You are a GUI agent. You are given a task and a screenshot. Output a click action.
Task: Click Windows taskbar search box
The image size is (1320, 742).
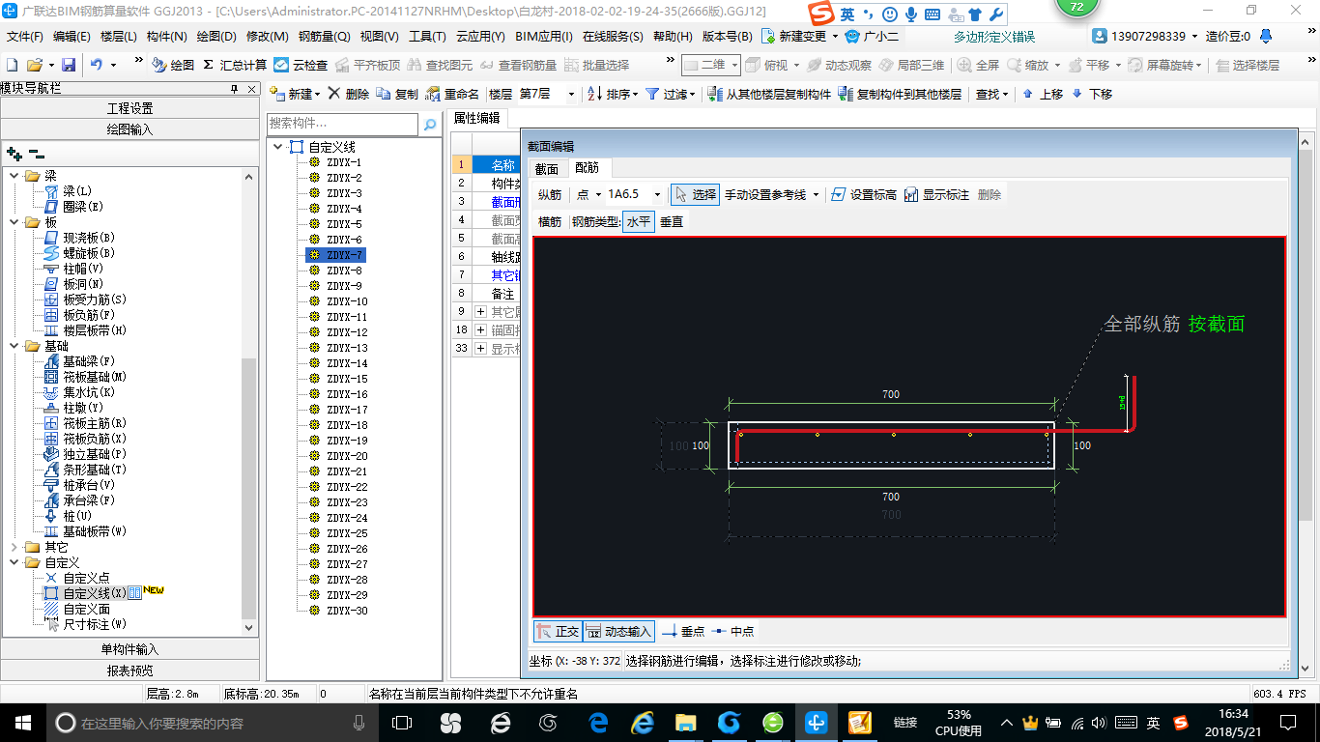click(x=212, y=723)
